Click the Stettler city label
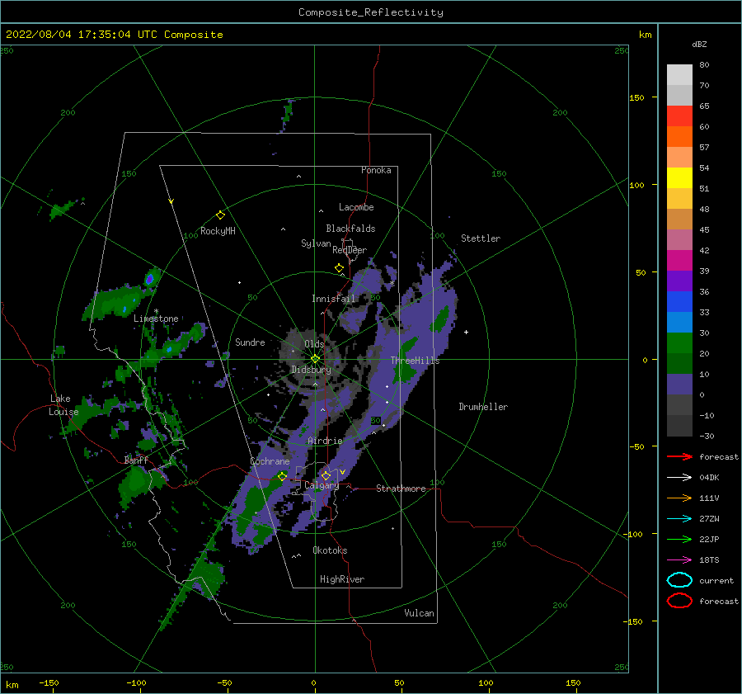The width and height of the screenshot is (742, 694). tap(481, 238)
